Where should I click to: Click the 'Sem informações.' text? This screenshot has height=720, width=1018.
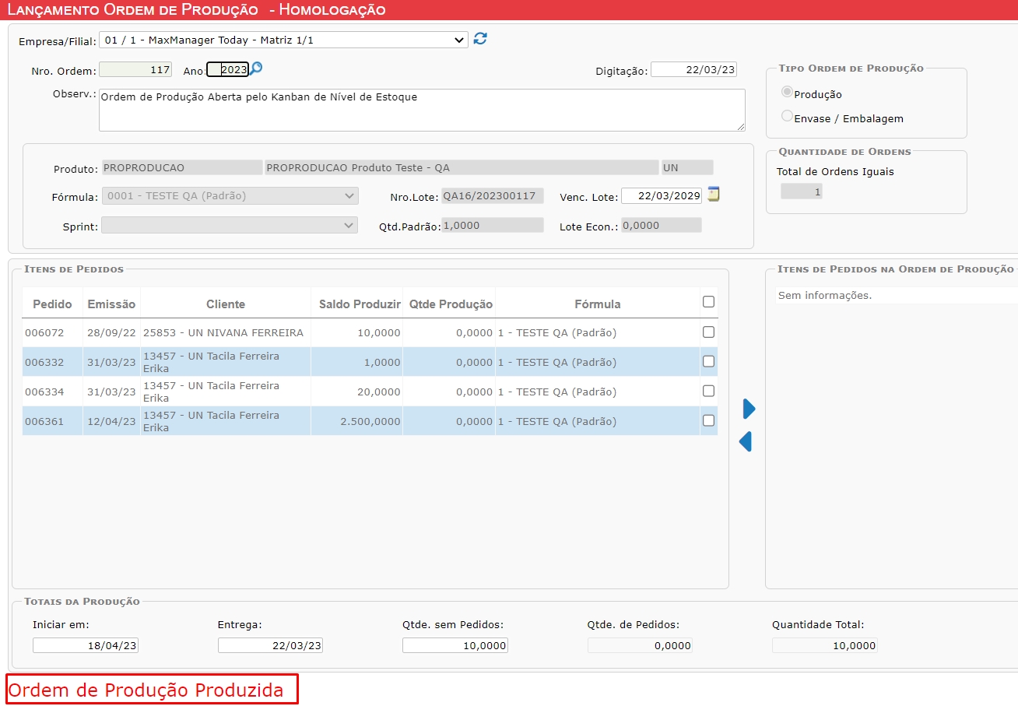click(x=825, y=295)
